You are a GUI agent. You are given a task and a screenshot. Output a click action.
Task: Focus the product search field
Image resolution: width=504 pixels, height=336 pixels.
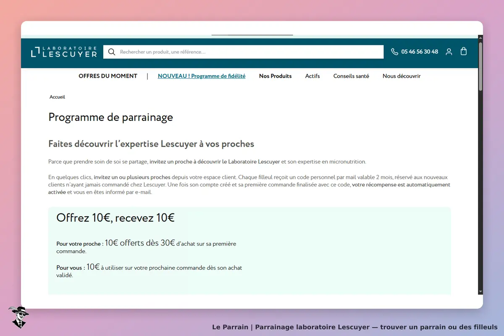243,52
